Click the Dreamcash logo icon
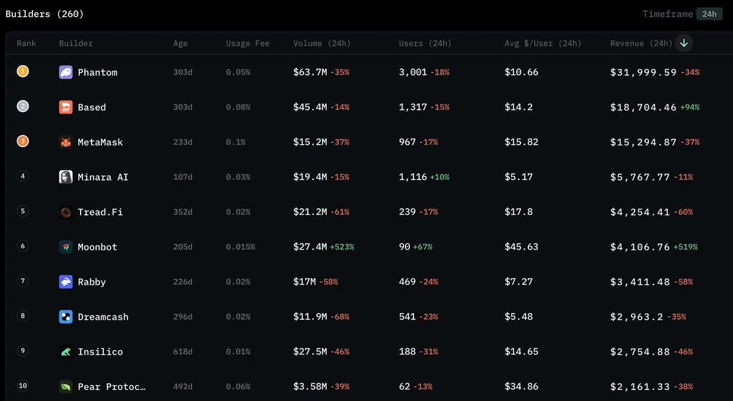Screen dimensions: 733x401 pyautogui.click(x=65, y=317)
